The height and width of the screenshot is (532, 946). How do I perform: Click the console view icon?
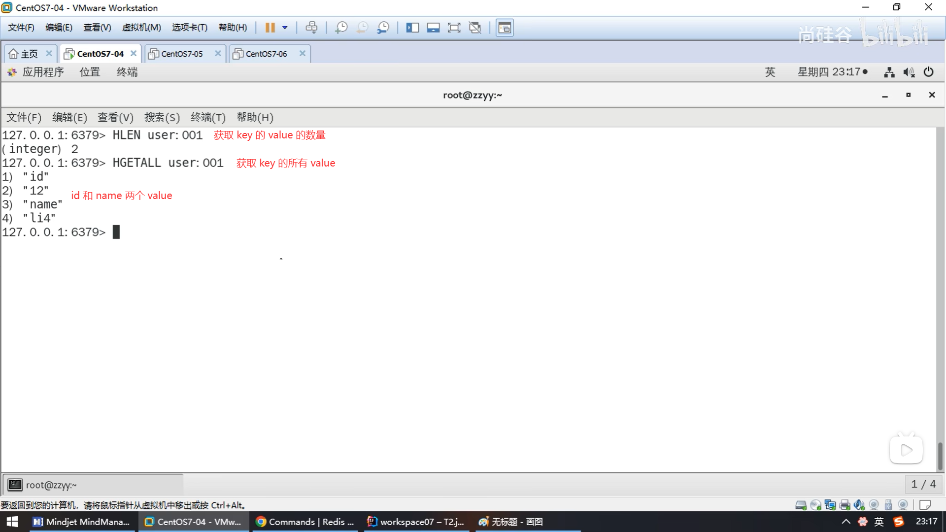click(505, 28)
